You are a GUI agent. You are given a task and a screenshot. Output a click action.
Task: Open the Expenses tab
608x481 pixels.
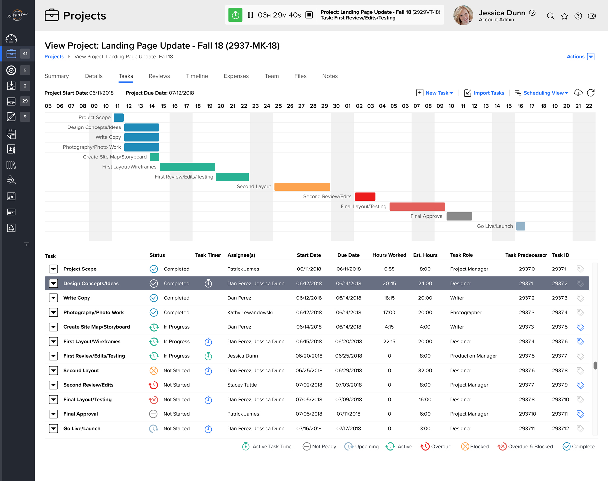[x=236, y=76]
